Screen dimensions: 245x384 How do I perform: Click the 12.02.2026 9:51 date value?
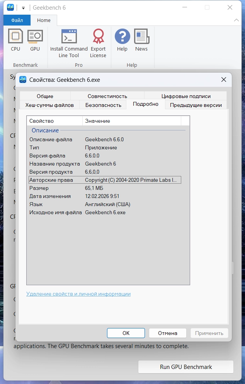102,196
